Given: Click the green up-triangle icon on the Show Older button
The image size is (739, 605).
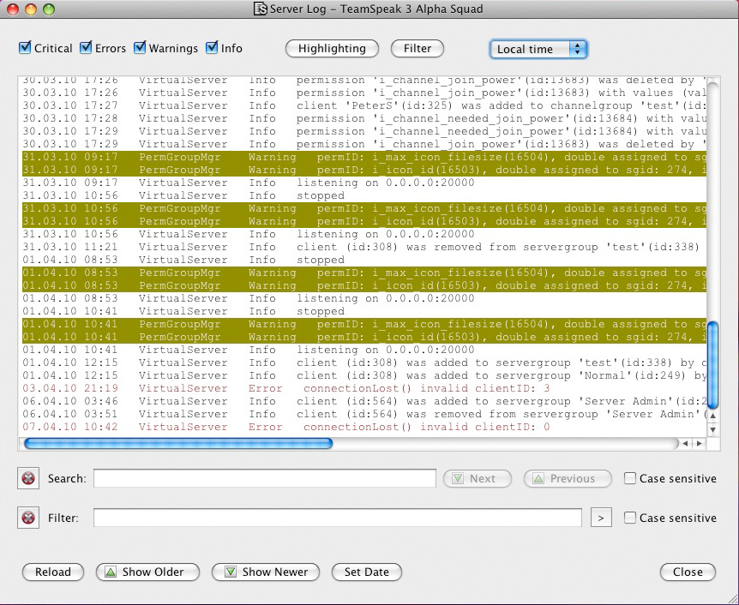Looking at the screenshot, I should click(x=111, y=572).
